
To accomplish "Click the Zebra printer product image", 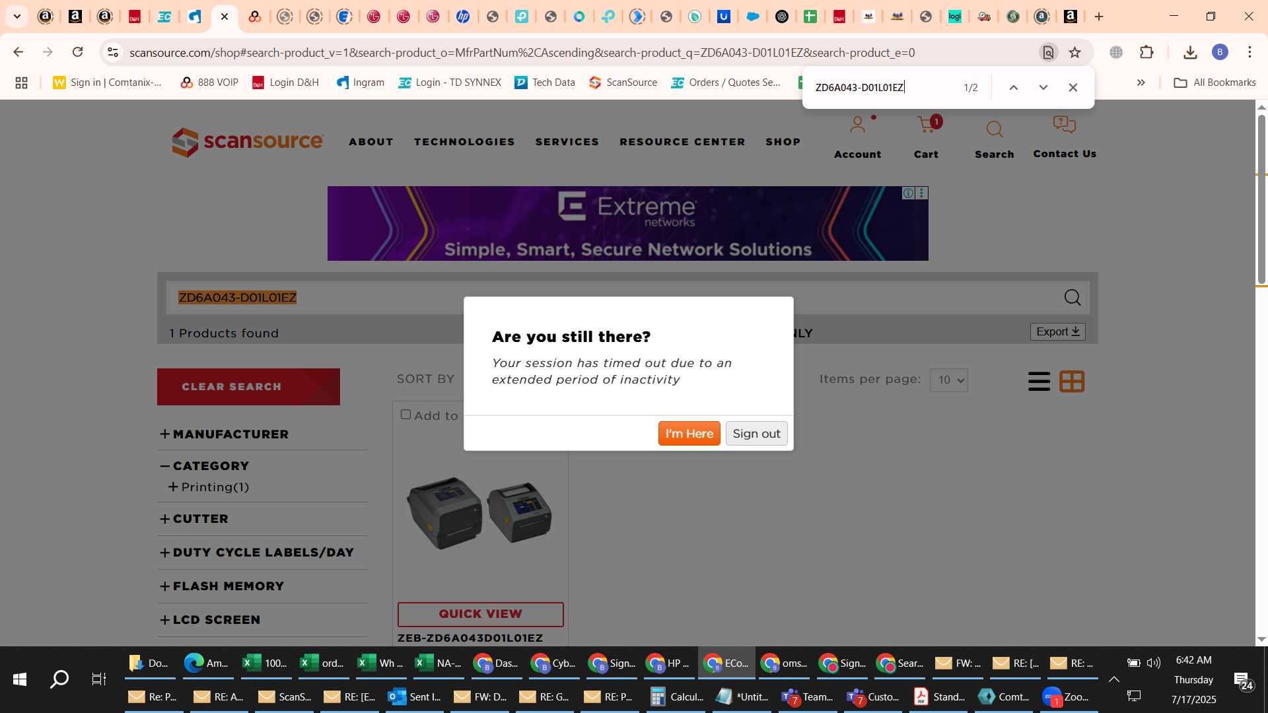I will coord(480,513).
